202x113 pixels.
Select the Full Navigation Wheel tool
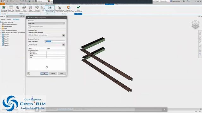pyautogui.click(x=200, y=34)
